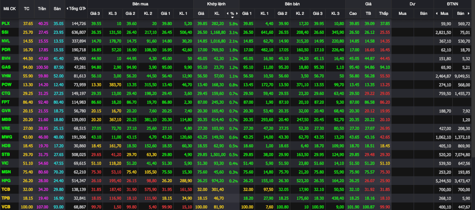475x210 pixels.
Task: Sort by Trần ceiling price header
Action: tap(42, 8)
